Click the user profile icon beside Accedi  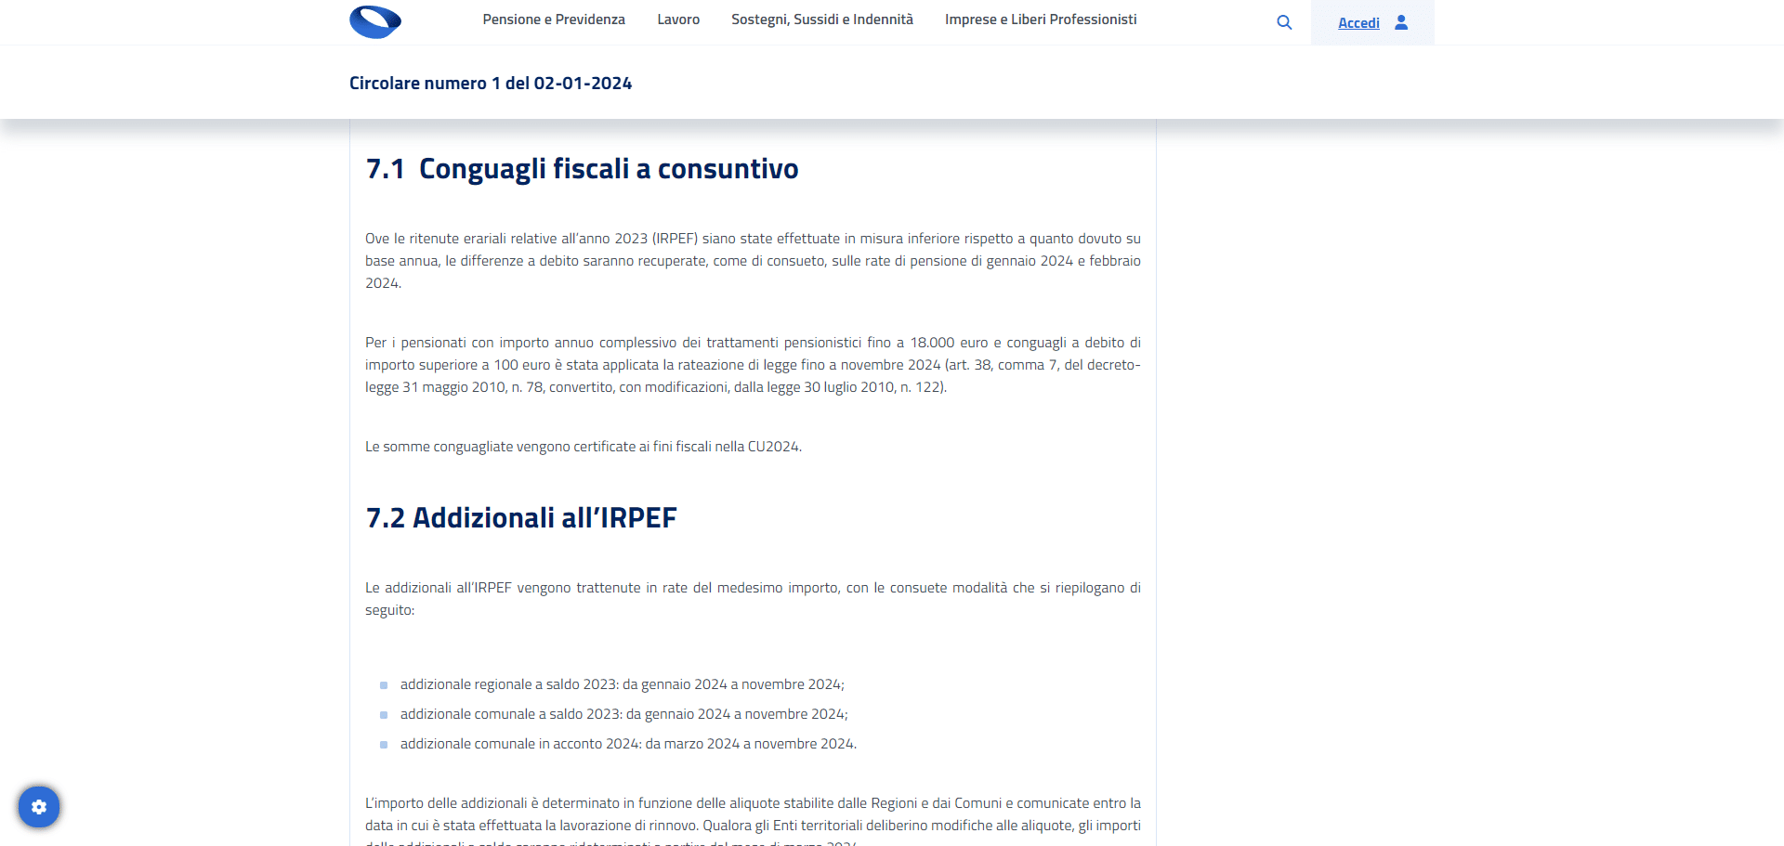pos(1401,22)
